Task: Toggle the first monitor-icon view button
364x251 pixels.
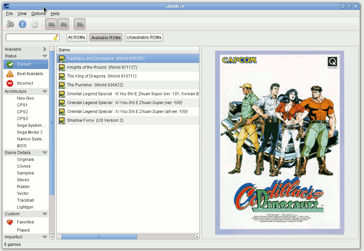Action: coord(51,24)
